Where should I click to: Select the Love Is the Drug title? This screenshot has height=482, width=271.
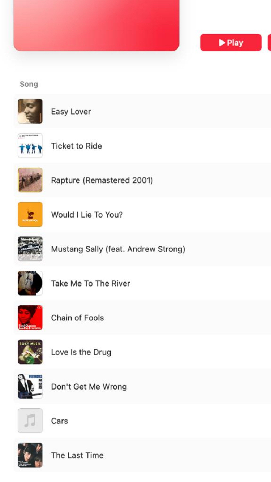tap(81, 352)
